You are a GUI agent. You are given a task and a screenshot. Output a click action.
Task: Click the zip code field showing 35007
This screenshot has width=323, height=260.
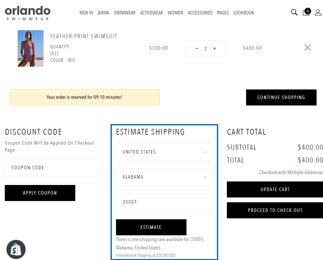point(164,202)
